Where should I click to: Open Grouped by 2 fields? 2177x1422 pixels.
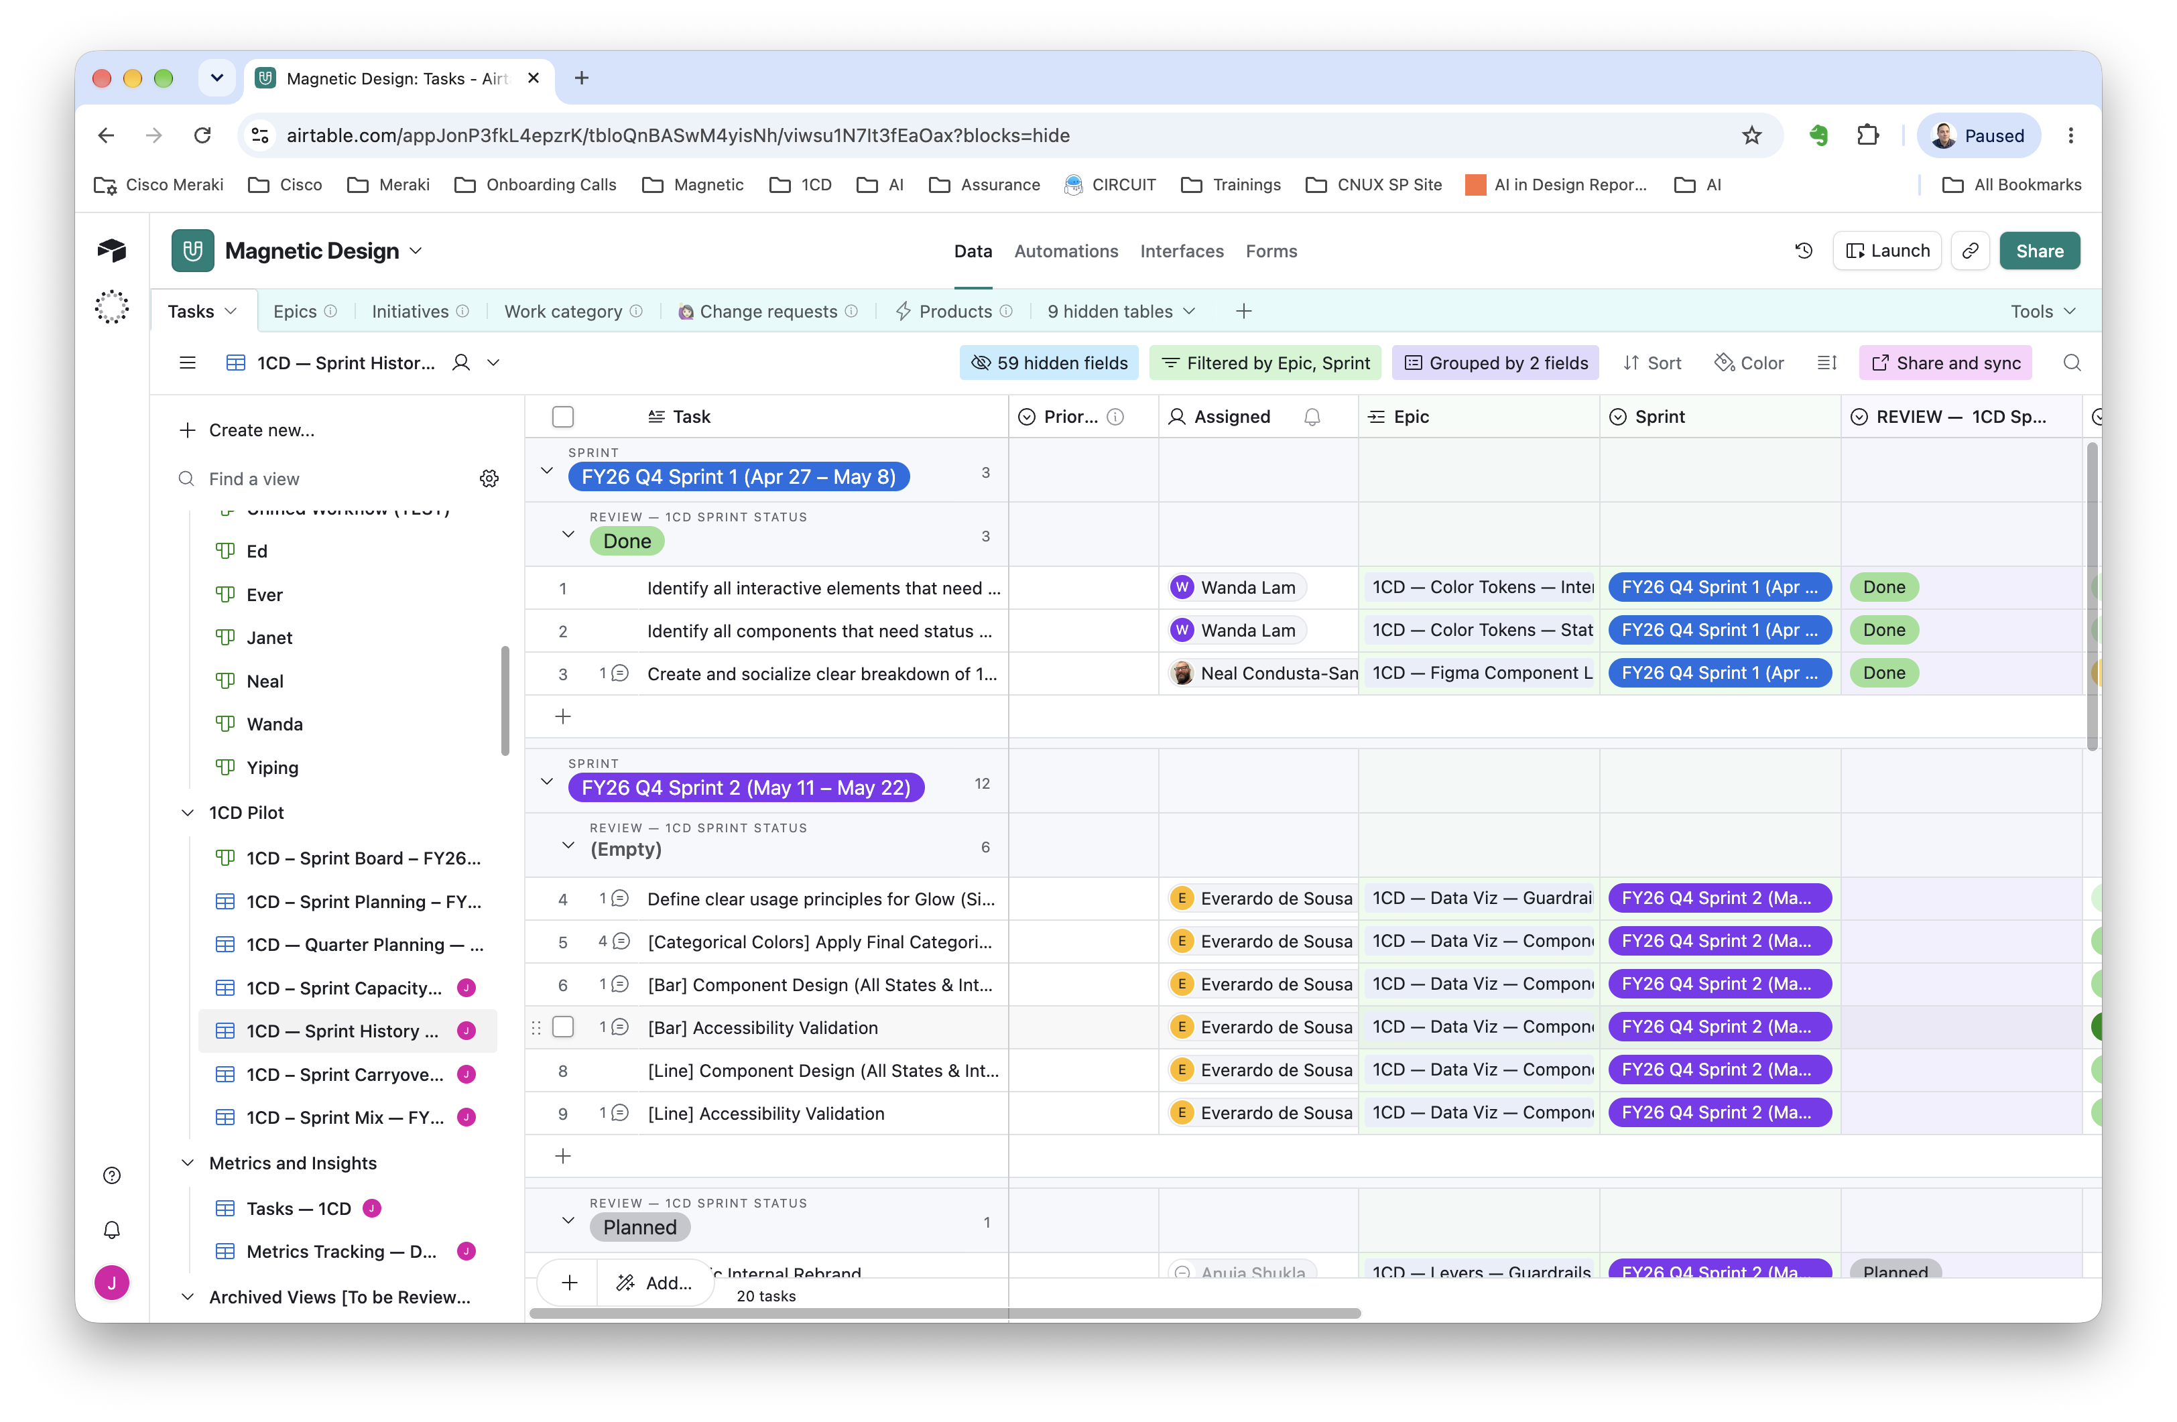point(1495,363)
